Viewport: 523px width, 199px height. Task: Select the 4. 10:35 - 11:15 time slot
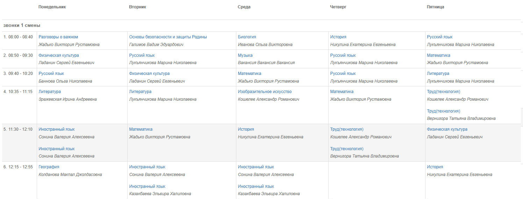pos(18,92)
